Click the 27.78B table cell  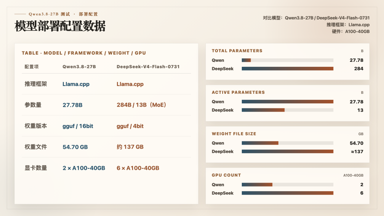[73, 105]
